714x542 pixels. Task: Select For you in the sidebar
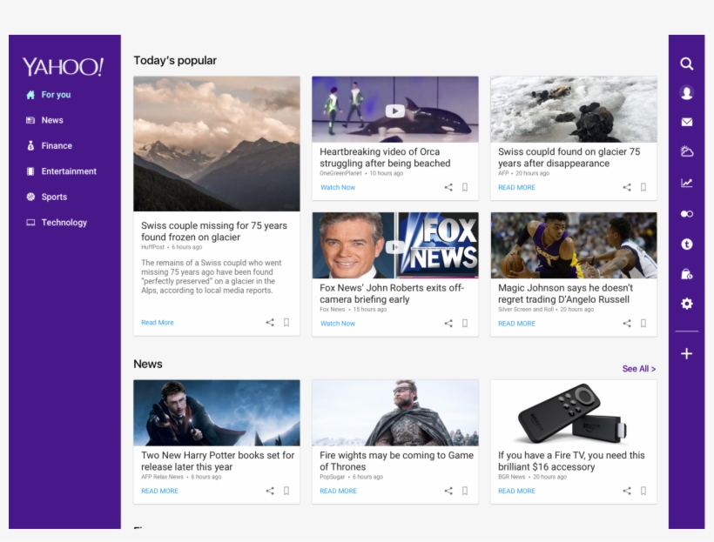[x=49, y=95]
